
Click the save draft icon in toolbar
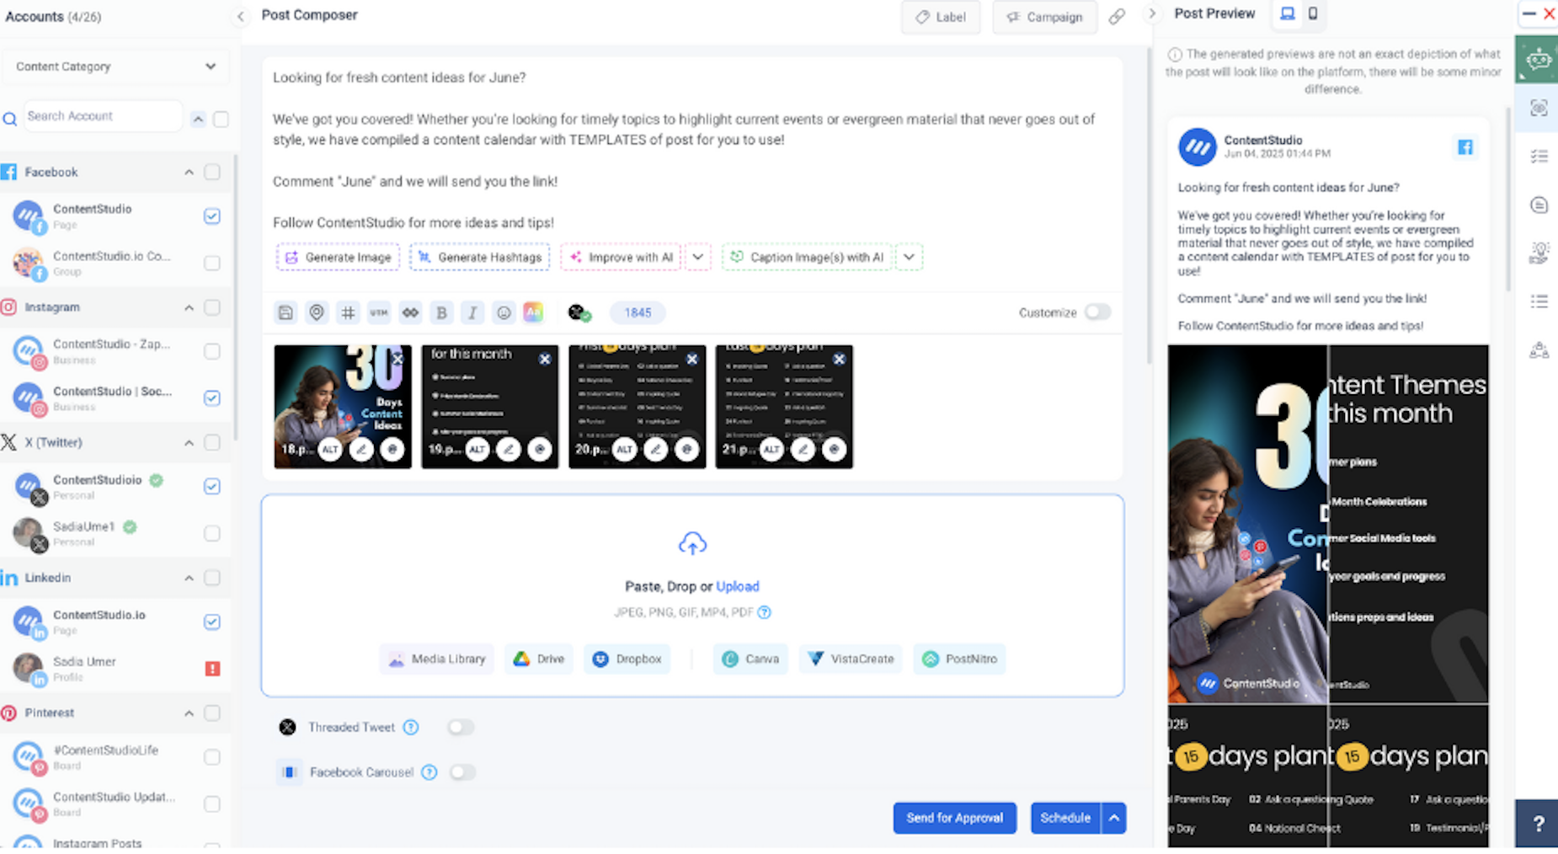285,312
